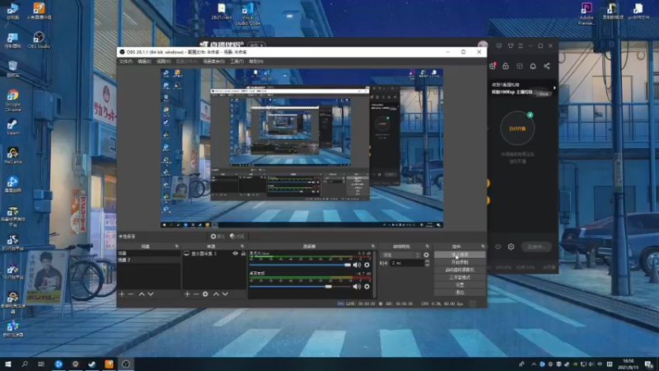
Task: Open the notification bell in streaming companion
Action: (533, 66)
